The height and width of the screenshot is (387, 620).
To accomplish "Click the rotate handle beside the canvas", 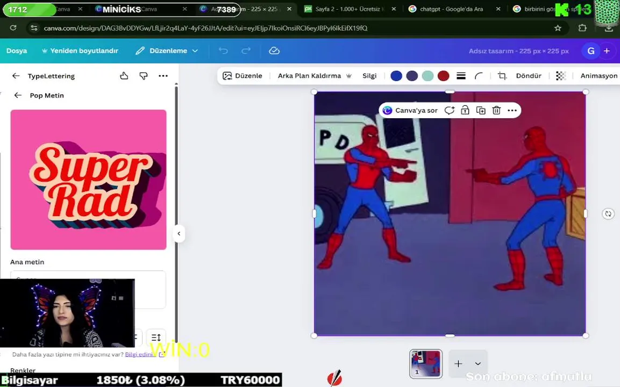I will pyautogui.click(x=608, y=214).
